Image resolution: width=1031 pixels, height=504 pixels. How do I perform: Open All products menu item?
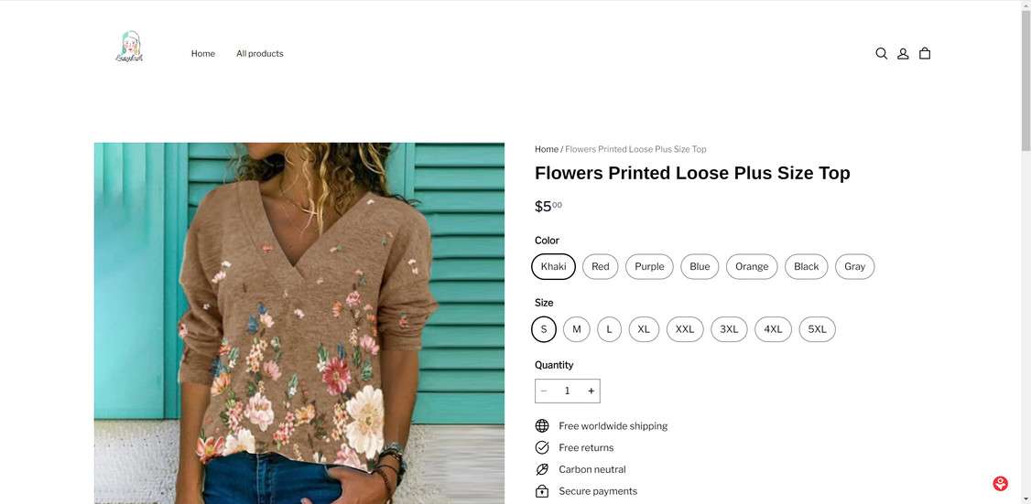click(260, 54)
